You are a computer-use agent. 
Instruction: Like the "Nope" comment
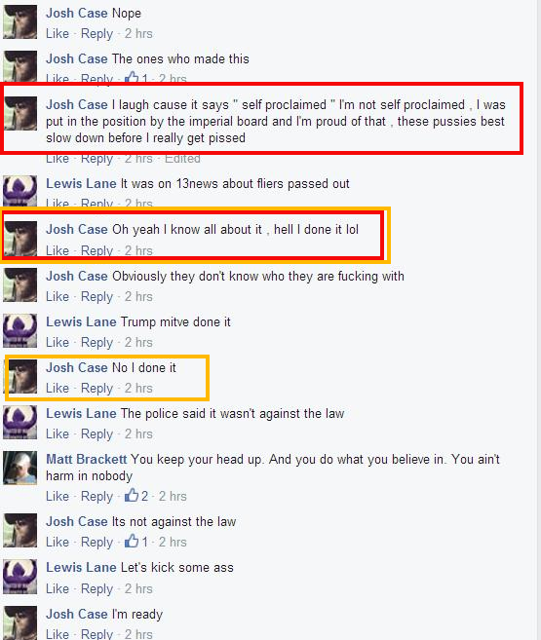pyautogui.click(x=58, y=33)
